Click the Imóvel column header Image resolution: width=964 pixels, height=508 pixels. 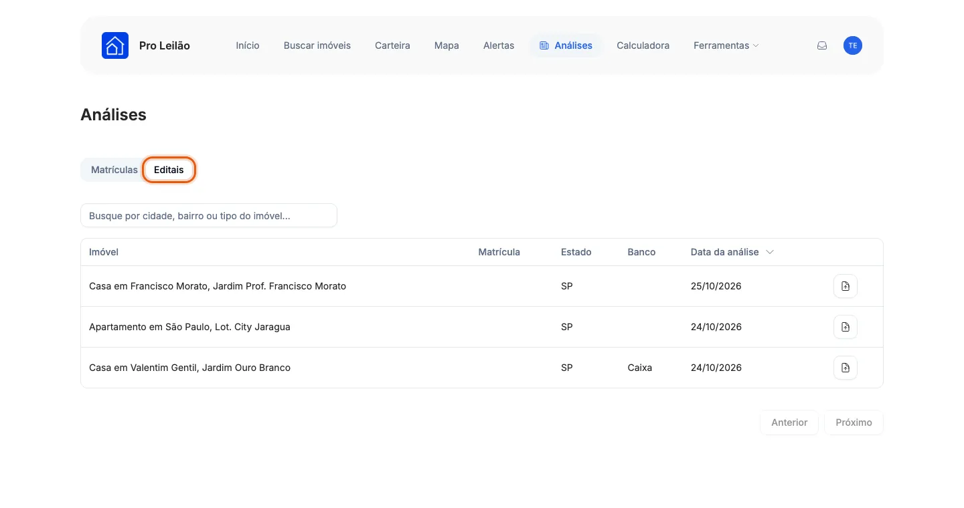104,252
